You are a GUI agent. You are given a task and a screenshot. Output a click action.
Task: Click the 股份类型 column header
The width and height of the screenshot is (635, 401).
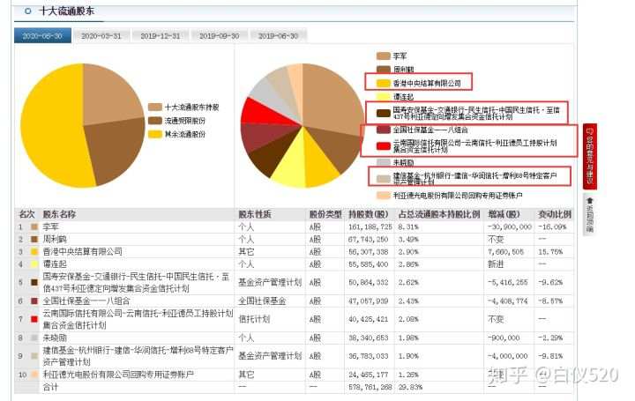point(325,214)
